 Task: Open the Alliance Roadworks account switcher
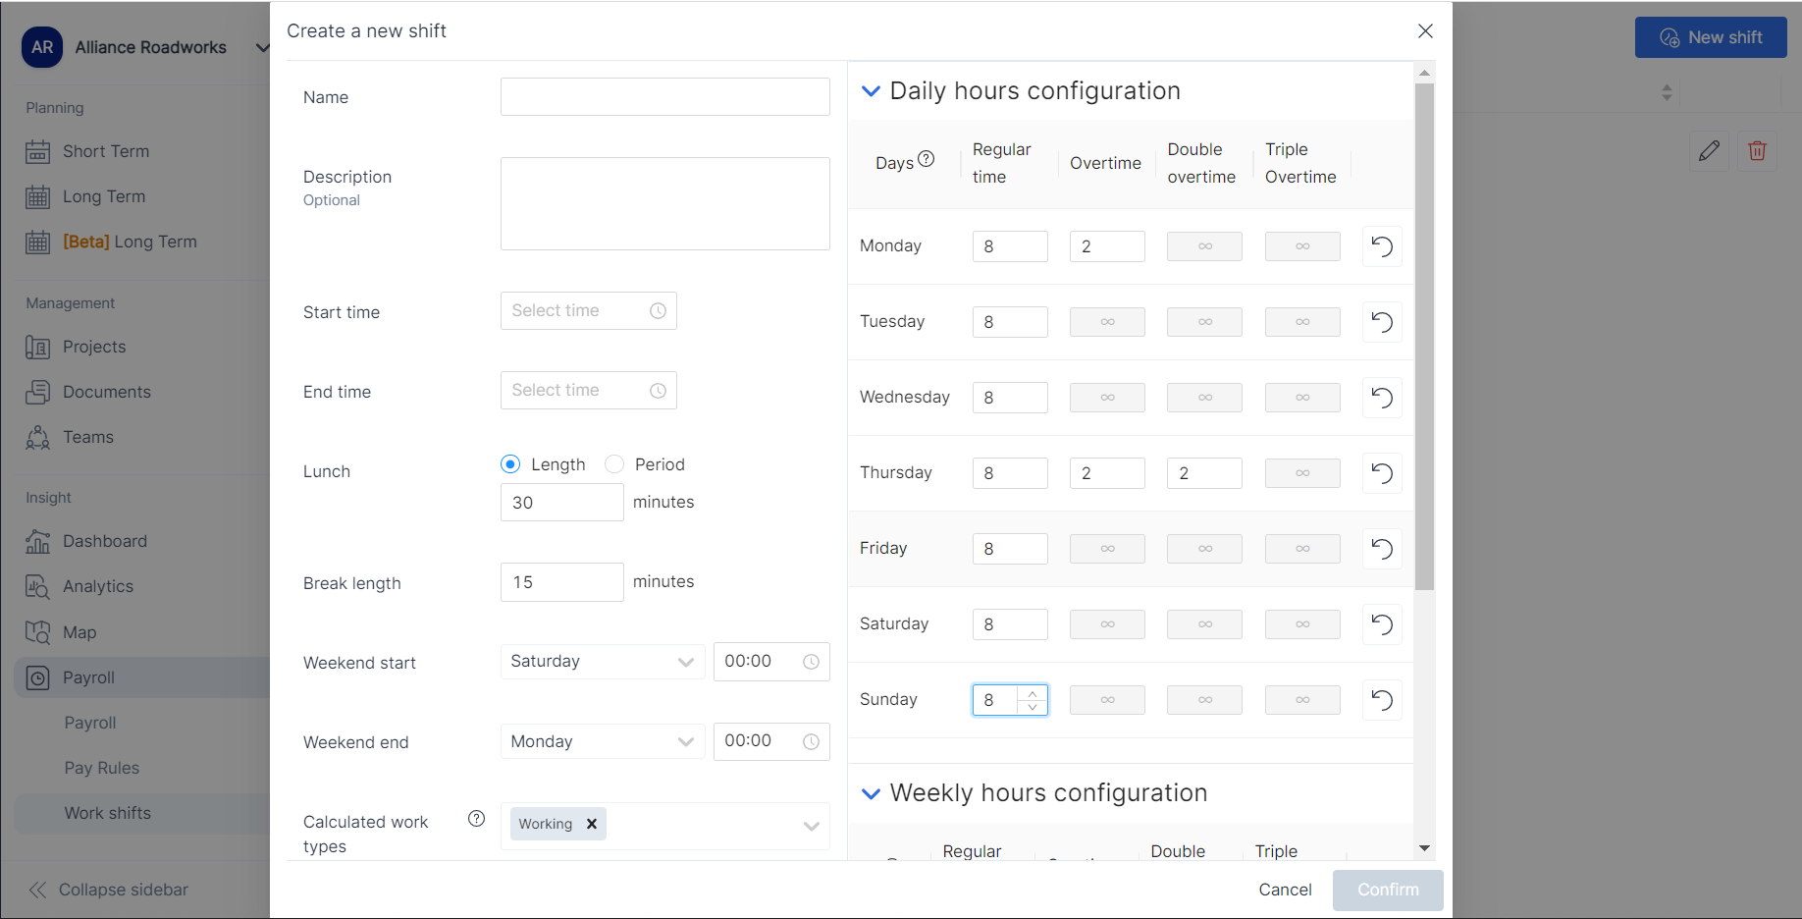coord(262,46)
